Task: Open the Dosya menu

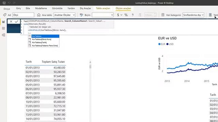Action: click(x=7, y=8)
